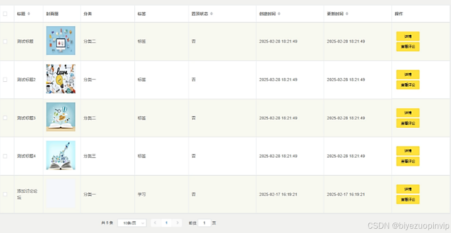Image resolution: width=451 pixels, height=233 pixels.
Task: Go to previous page arrow in pagination
Action: pos(155,222)
